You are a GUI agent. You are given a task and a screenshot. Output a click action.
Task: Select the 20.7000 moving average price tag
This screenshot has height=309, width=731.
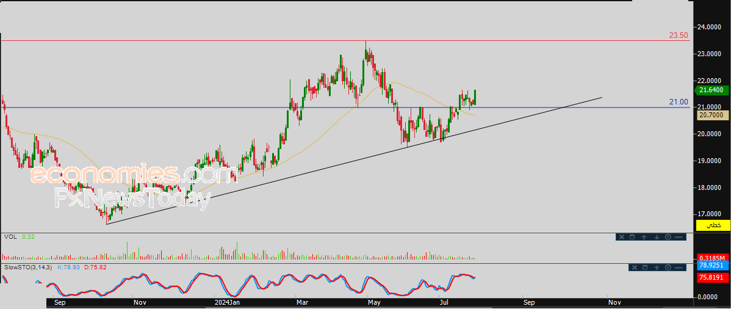pos(713,114)
